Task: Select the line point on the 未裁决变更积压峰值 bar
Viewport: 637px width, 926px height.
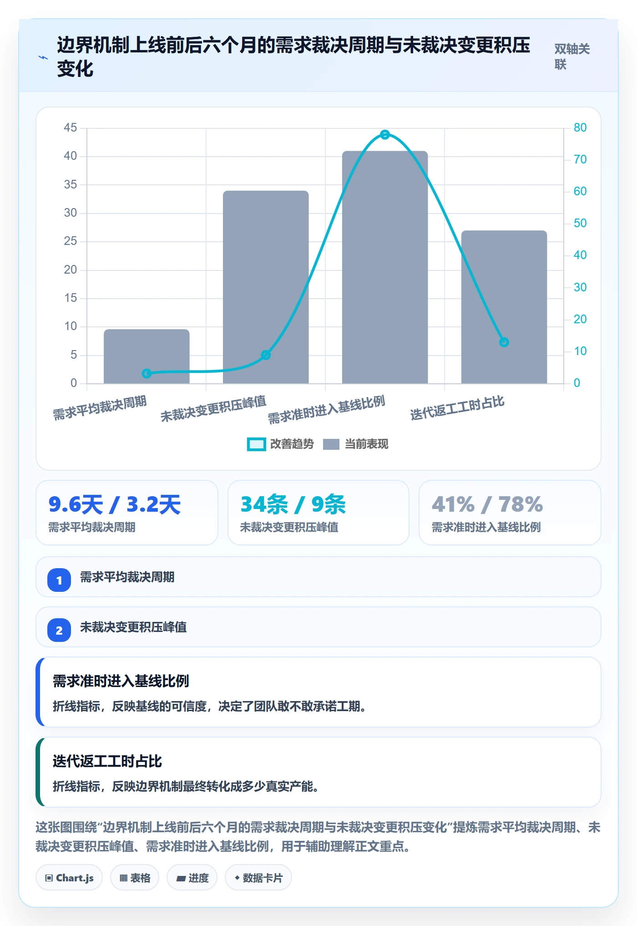Action: [x=266, y=355]
